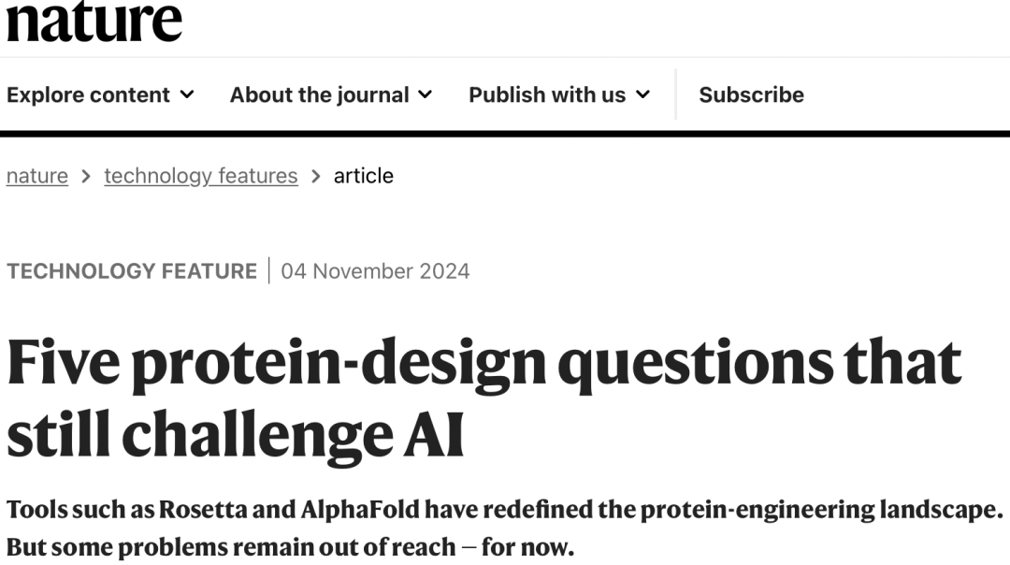Viewport: 1010px width, 565px height.
Task: Select the Publish with us menu label
Action: pos(547,94)
